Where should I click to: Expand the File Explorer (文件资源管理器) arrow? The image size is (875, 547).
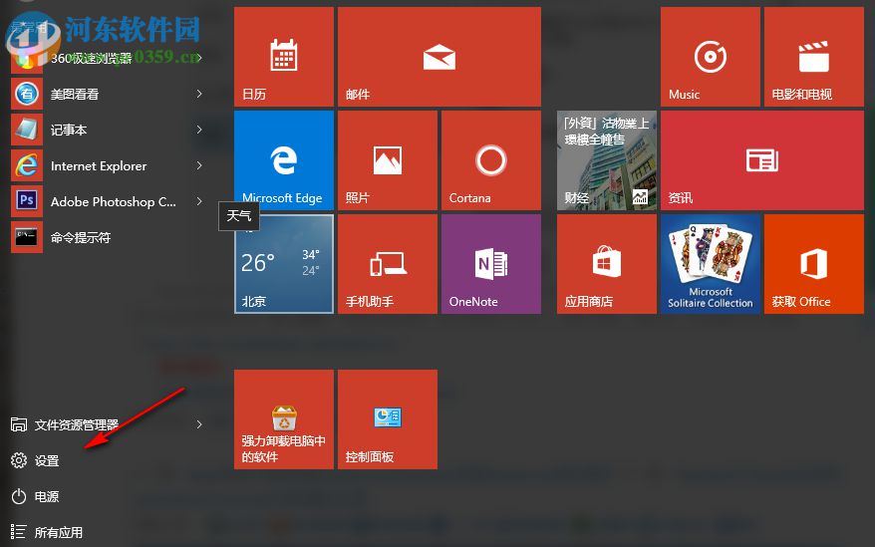point(199,424)
